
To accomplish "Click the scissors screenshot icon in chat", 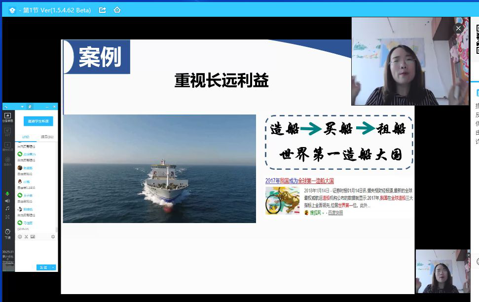I will pos(26,237).
